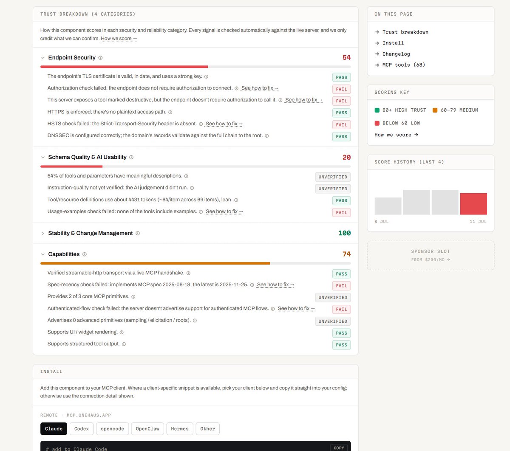Open See how to fix for HSTS check
Viewport: 510px width, 451px height.
click(224, 124)
